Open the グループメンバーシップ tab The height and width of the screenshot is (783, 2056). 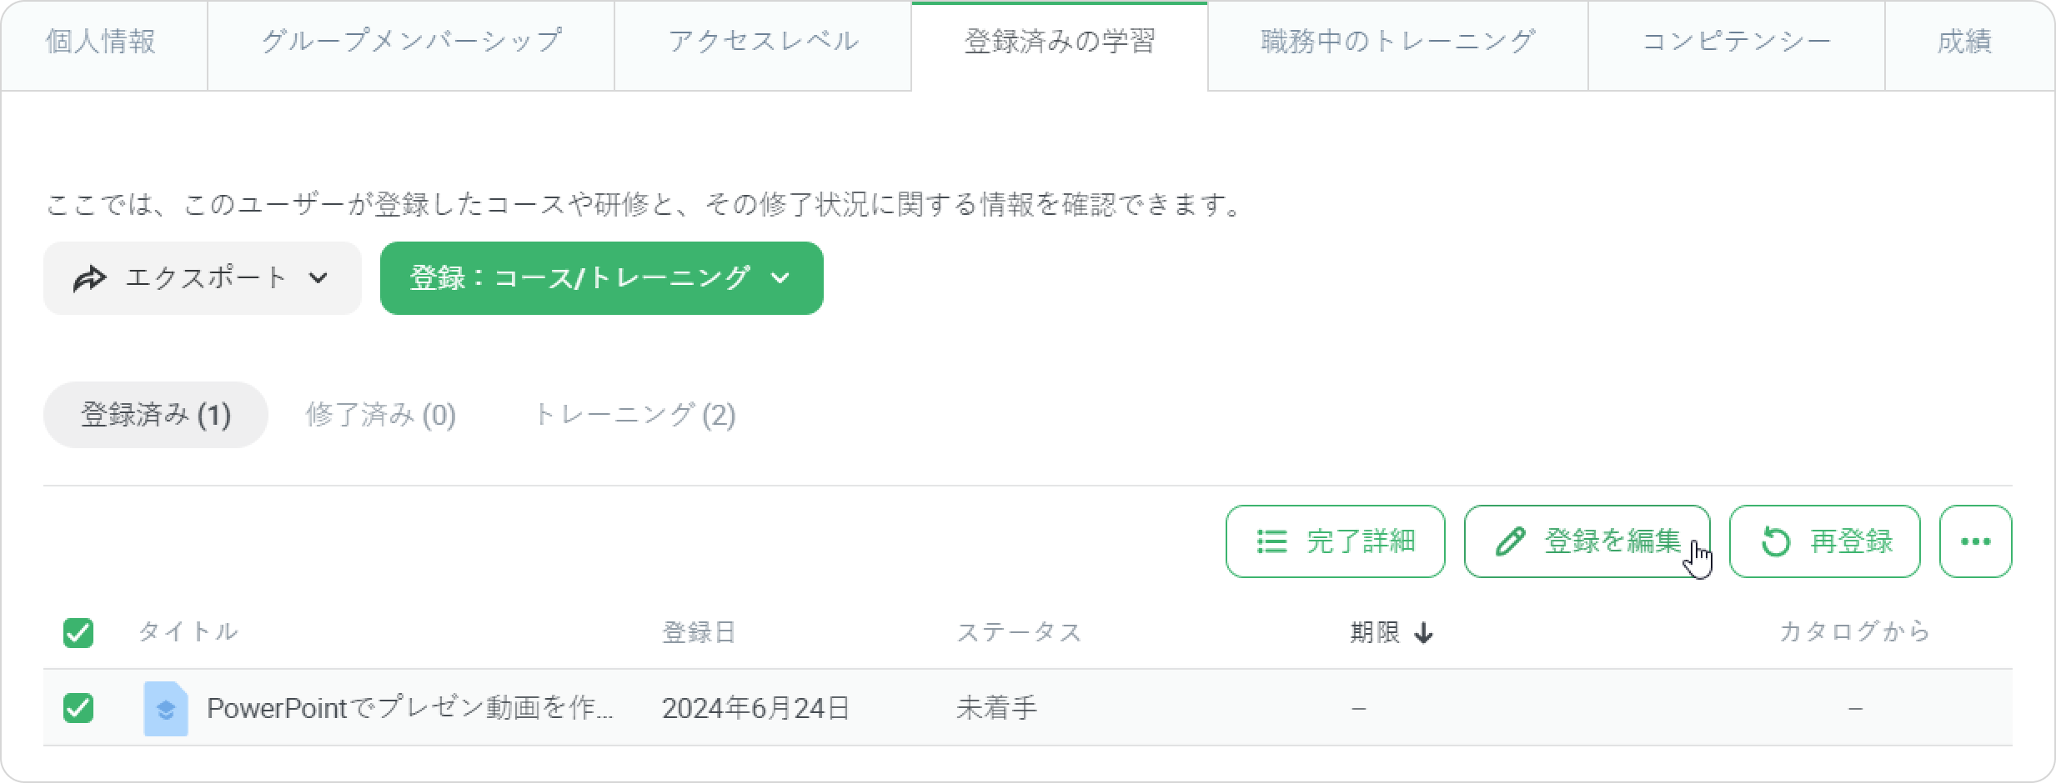(411, 42)
